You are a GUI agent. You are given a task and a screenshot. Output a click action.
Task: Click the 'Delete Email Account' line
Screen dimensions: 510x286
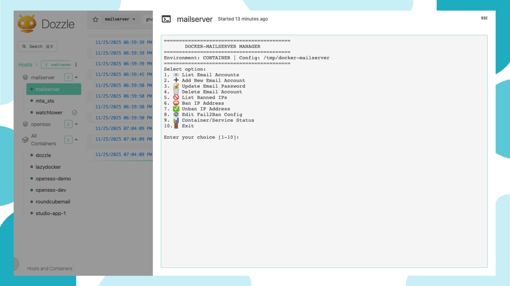point(203,92)
